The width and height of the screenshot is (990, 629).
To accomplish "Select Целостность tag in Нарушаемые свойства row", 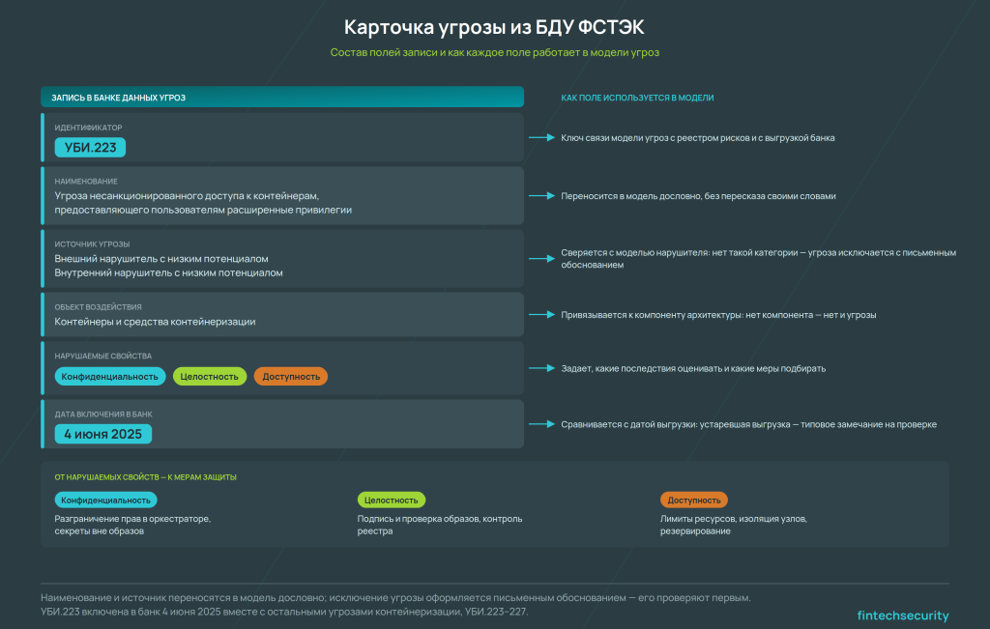I will point(210,377).
